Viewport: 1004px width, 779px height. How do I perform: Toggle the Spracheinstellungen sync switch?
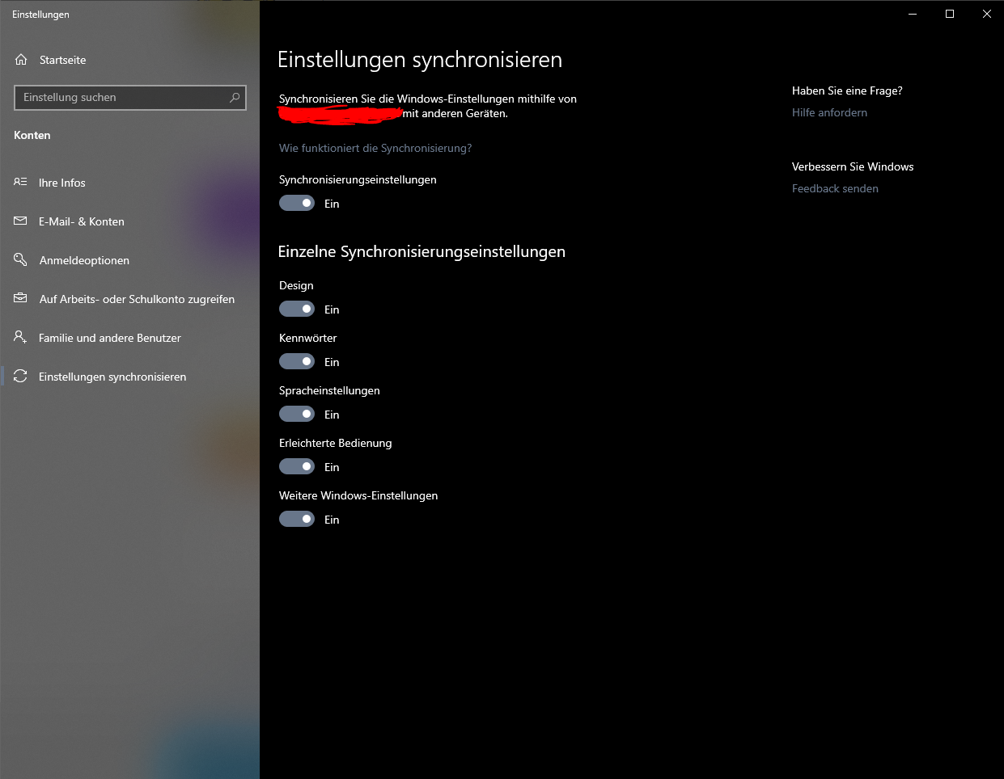[x=297, y=414]
